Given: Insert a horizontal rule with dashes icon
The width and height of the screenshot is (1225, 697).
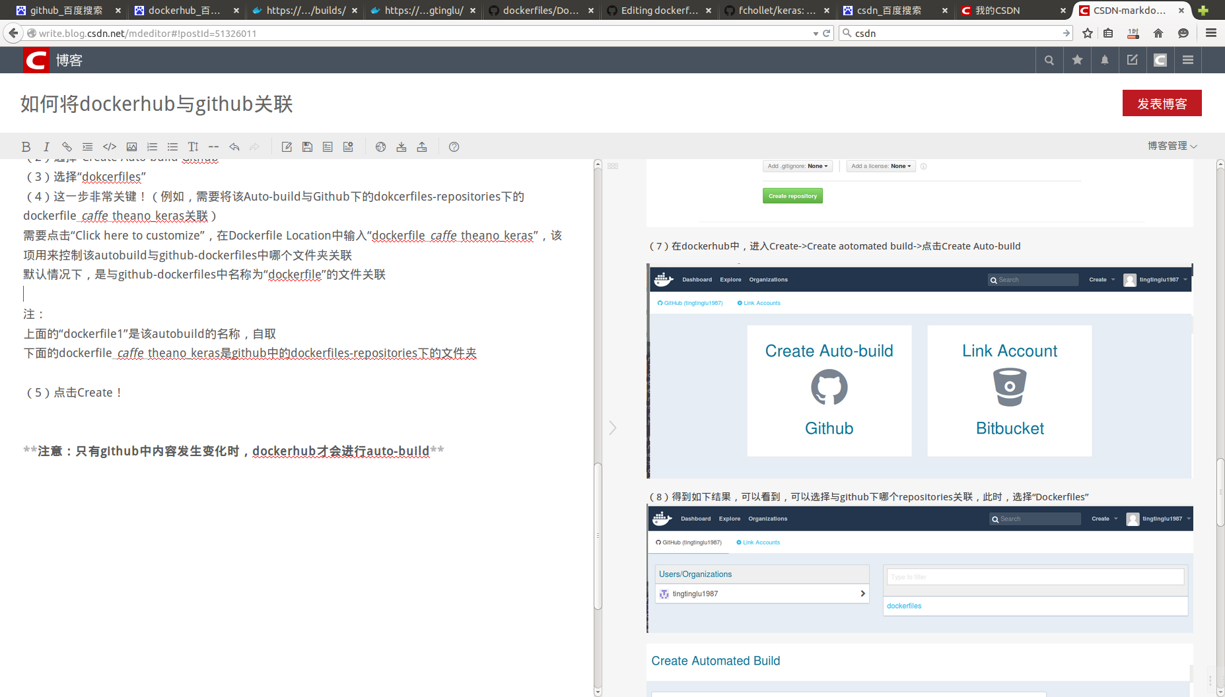Looking at the screenshot, I should pos(213,147).
